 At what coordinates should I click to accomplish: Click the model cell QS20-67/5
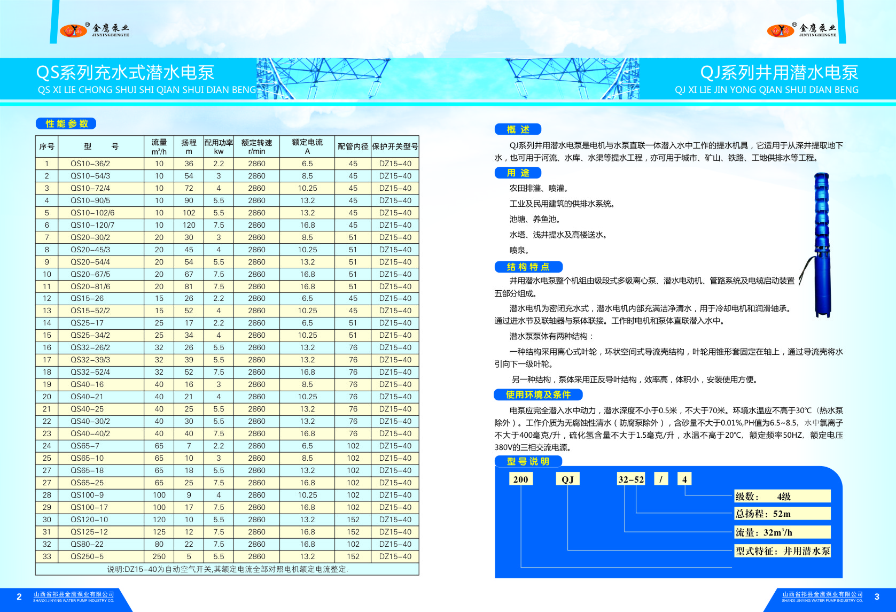click(x=101, y=274)
